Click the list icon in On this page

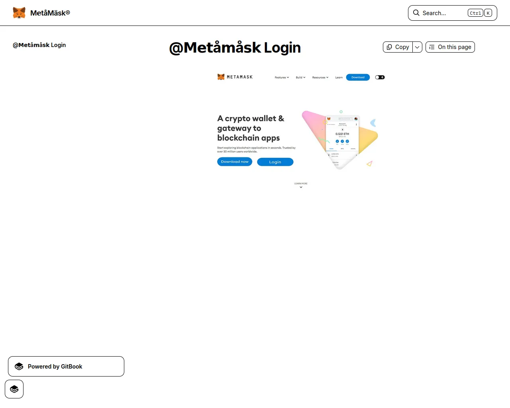[432, 47]
